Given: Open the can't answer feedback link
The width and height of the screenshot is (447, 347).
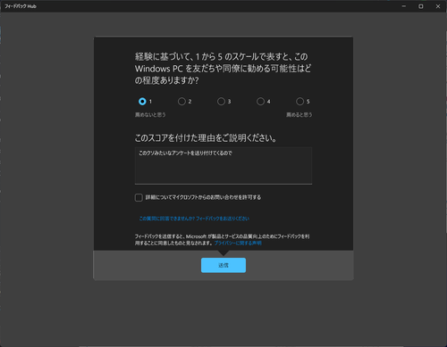Looking at the screenshot, I should pos(194,219).
